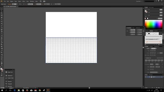Pick a color from the spectrum bar
164x92 pixels.
pos(153,25)
